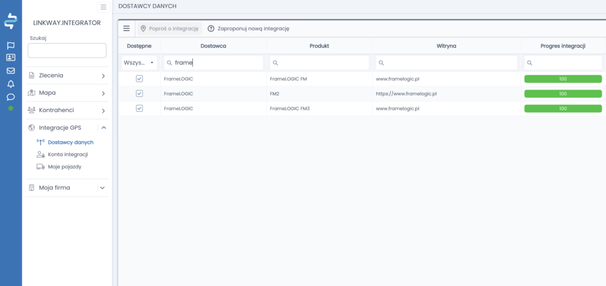Click the Szukaj search input field
Image resolution: width=606 pixels, height=286 pixels.
67,51
